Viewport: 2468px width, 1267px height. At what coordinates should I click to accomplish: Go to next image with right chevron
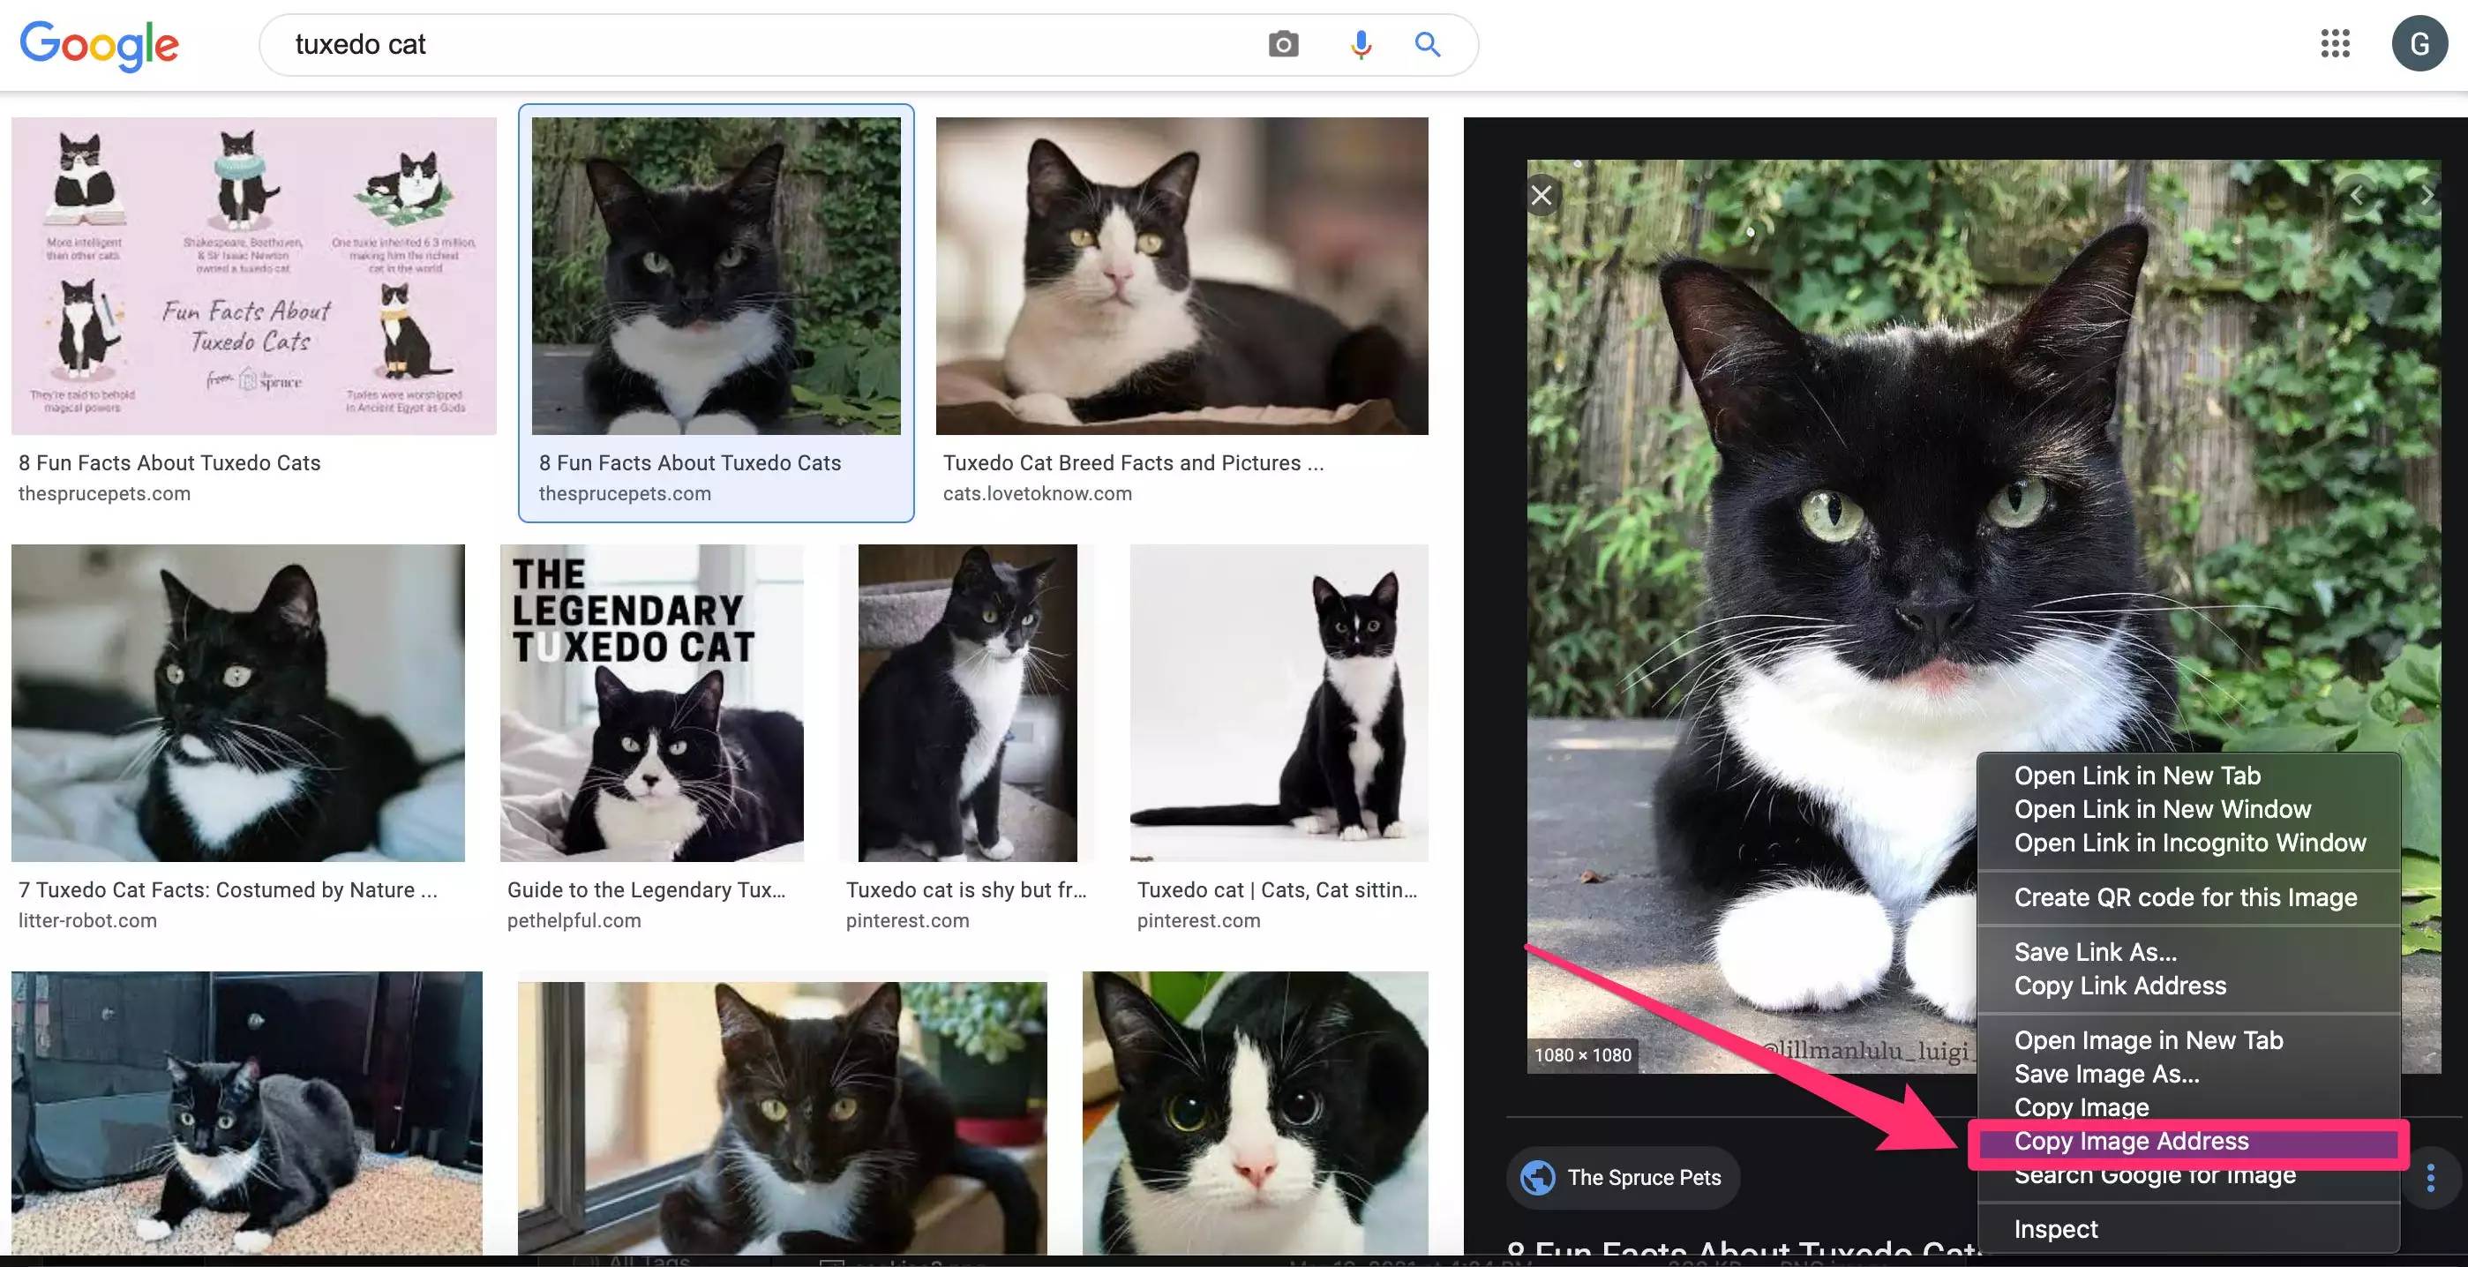click(2426, 195)
